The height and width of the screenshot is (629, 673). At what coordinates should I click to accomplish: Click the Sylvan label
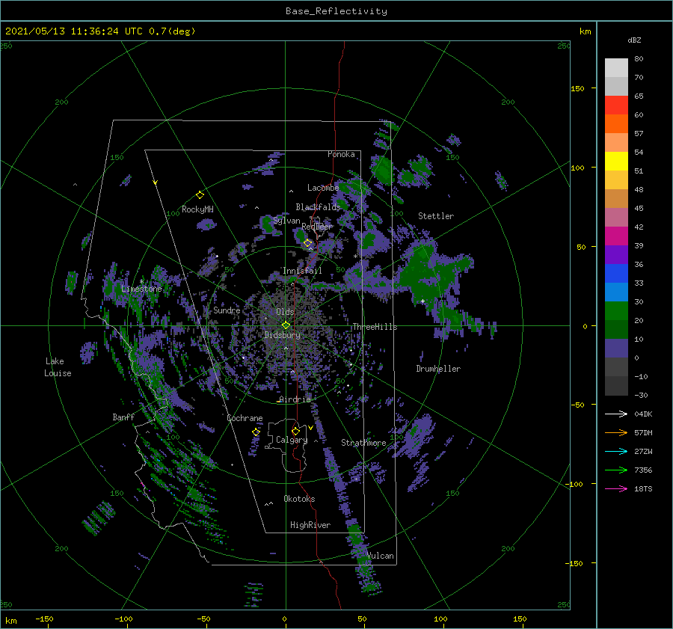(x=286, y=221)
